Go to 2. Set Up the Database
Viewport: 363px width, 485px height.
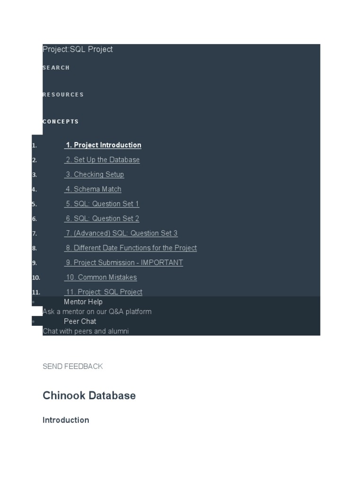pos(102,160)
